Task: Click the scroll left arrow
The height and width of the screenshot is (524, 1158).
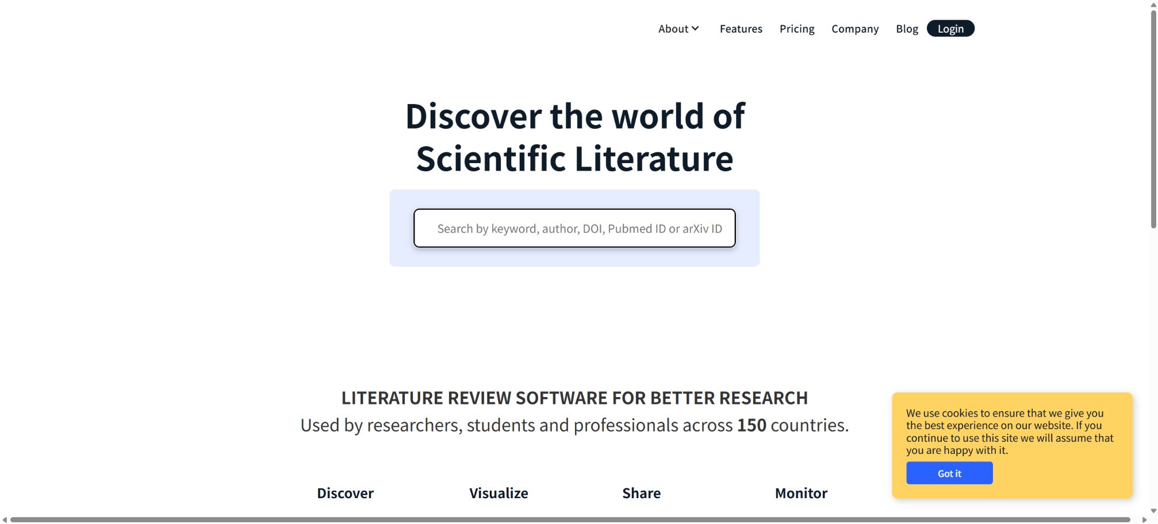Action: point(5,520)
